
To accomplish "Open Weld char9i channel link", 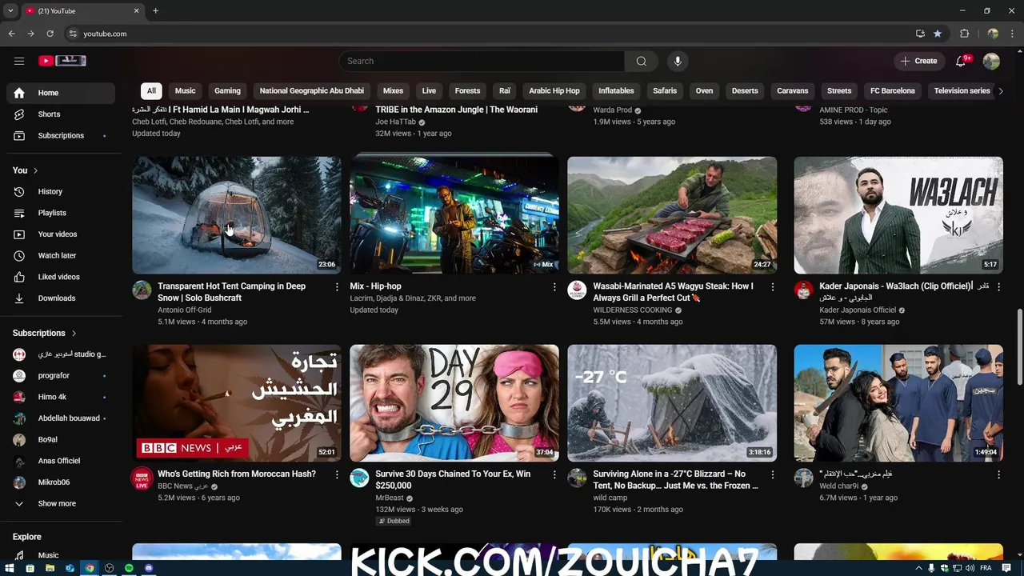I will coord(838,486).
